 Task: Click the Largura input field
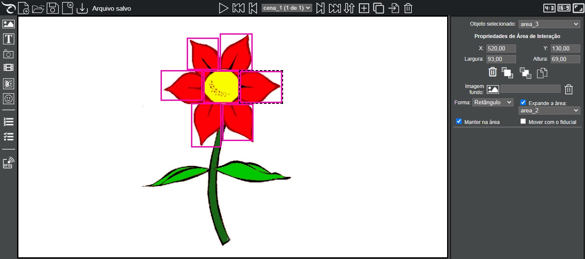(501, 59)
